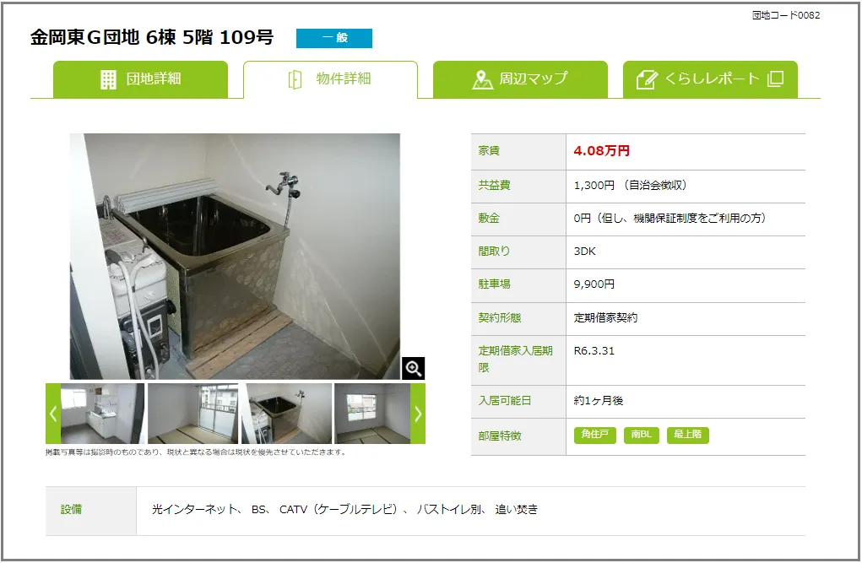
Task: Click the large bathroom main photo
Action: click(235, 257)
